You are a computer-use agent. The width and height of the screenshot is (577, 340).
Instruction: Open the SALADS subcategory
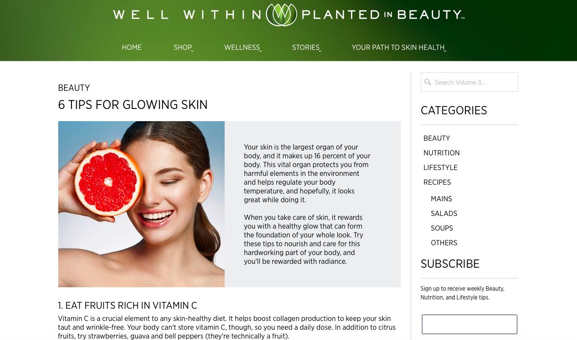[x=444, y=213]
